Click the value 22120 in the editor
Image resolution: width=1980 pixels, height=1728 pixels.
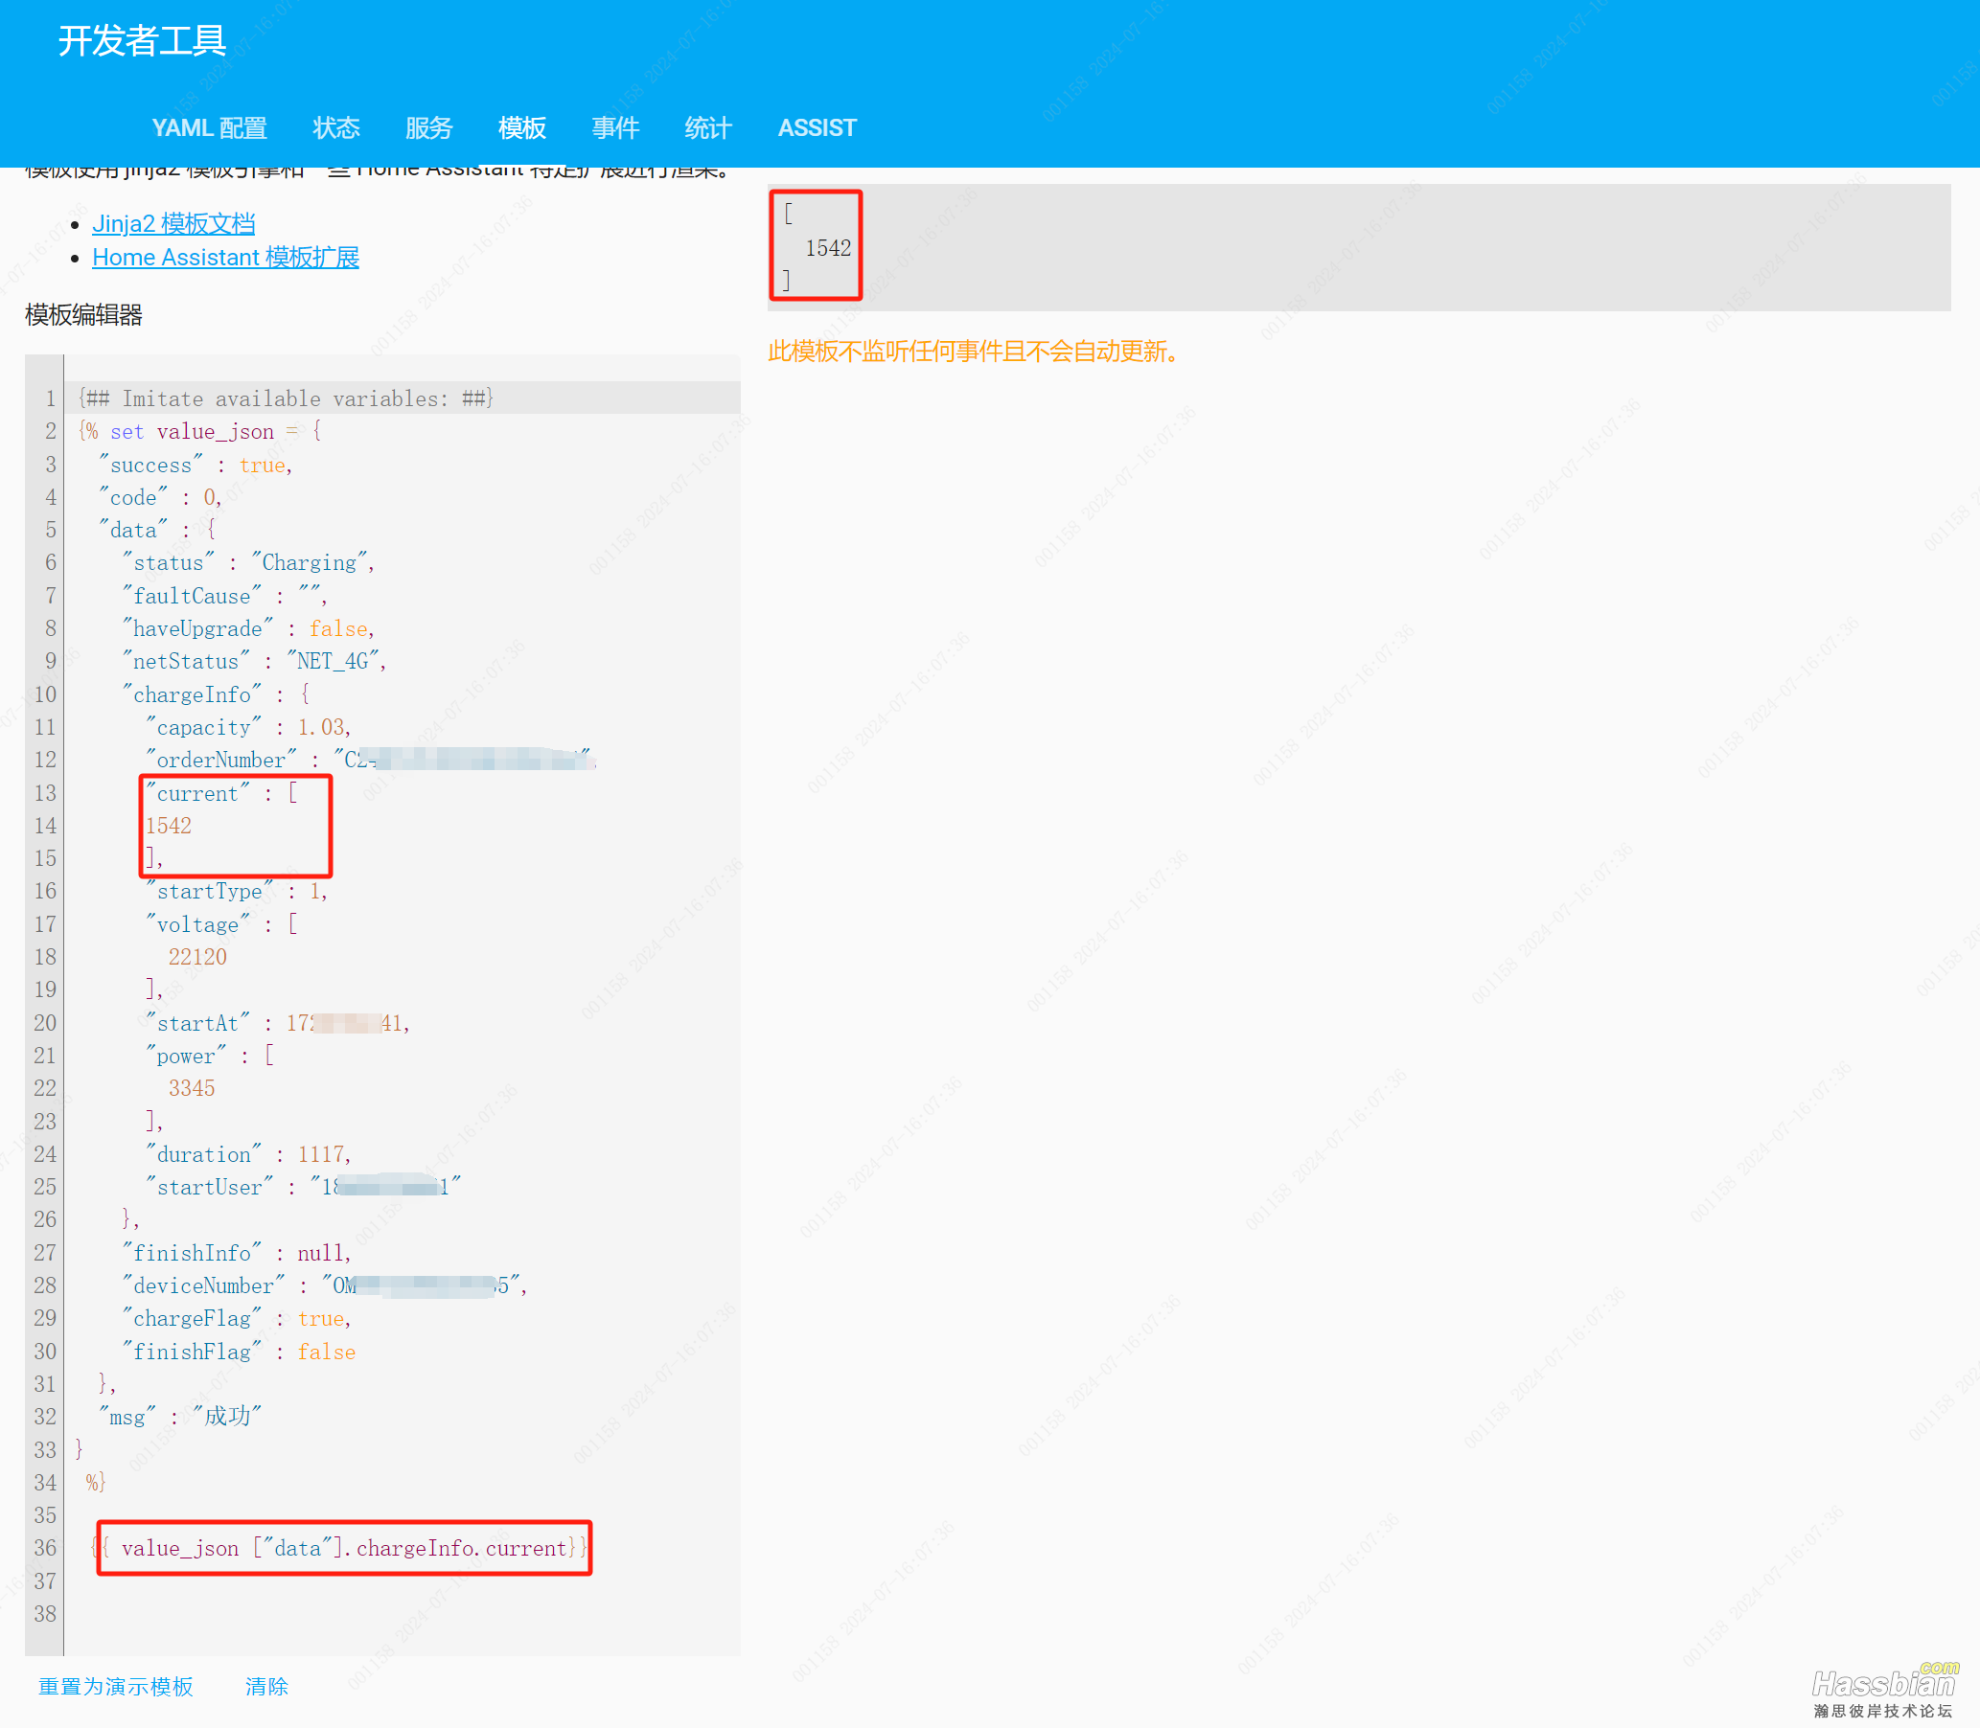point(197,957)
